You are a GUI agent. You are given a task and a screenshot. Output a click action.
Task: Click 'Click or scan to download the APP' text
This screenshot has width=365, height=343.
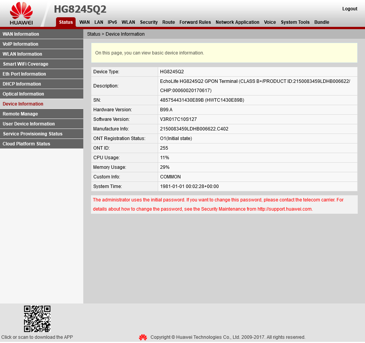tap(37, 337)
